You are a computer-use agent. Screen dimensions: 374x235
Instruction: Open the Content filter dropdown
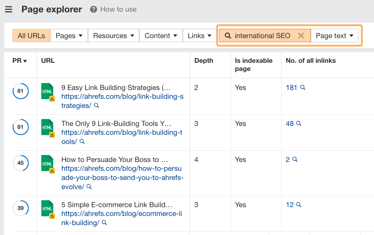point(160,36)
